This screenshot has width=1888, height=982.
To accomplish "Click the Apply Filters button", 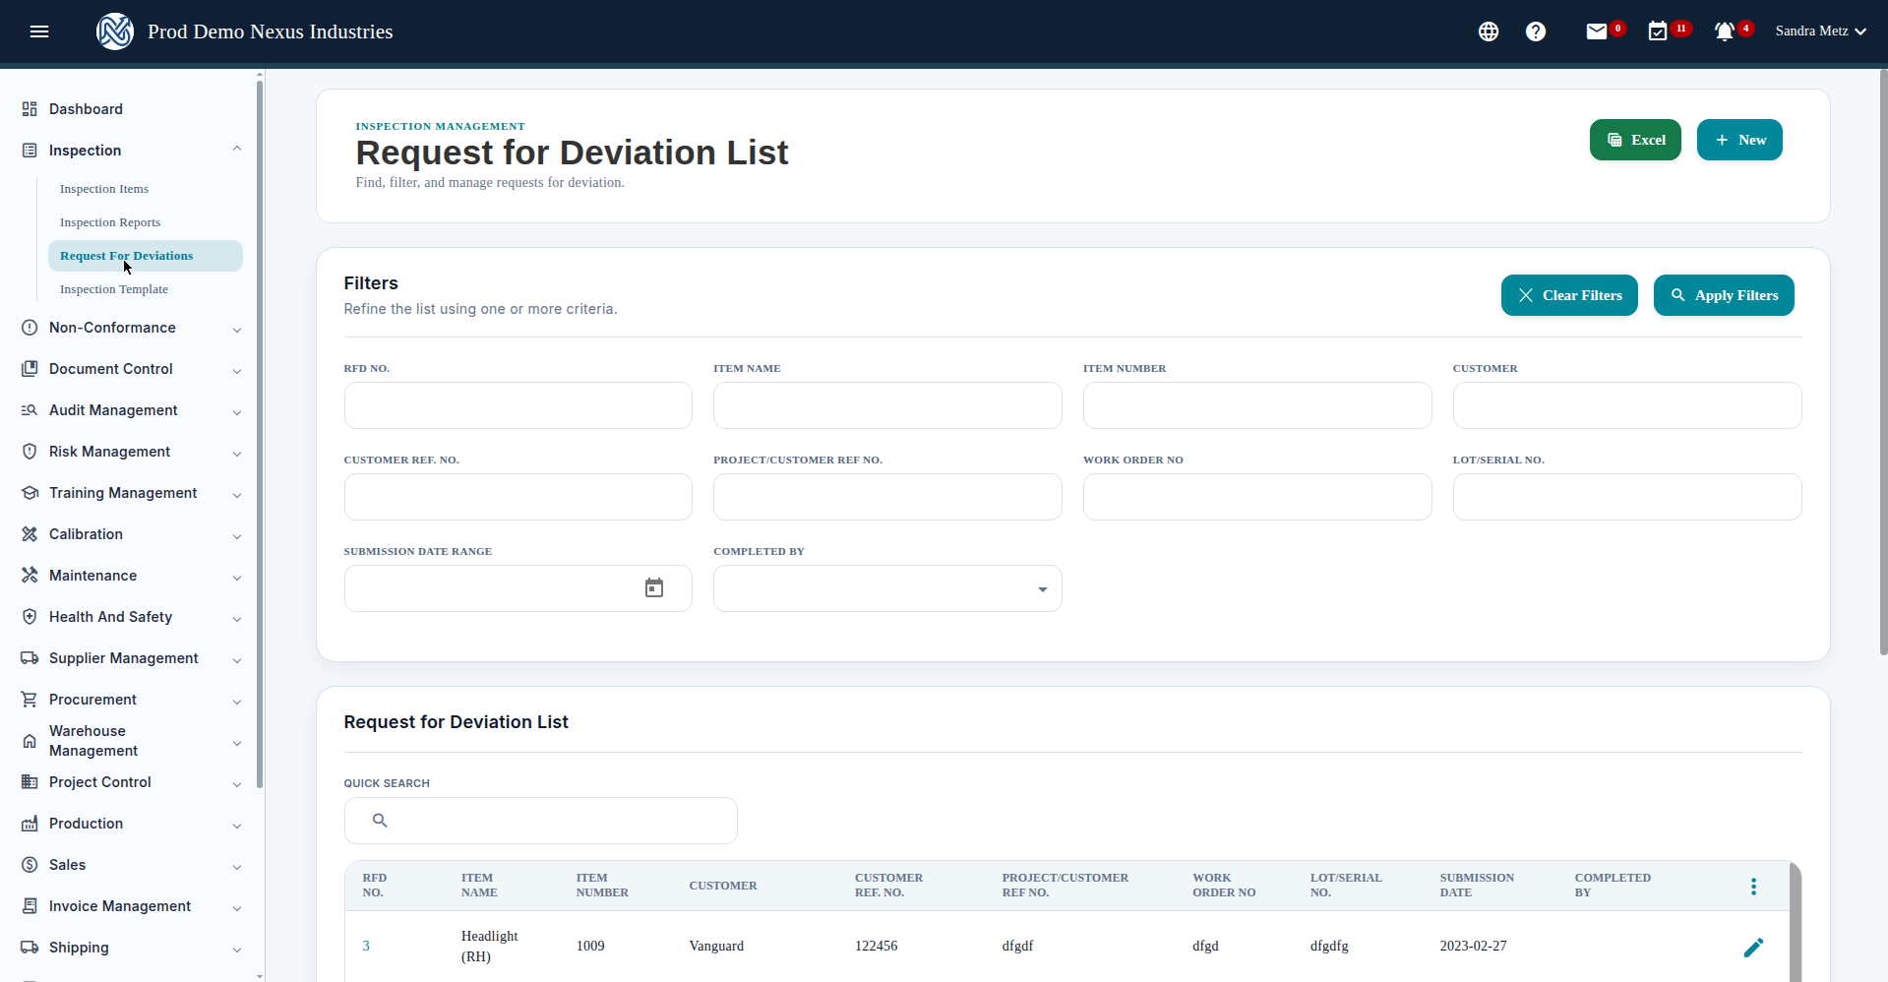I will coord(1724,295).
